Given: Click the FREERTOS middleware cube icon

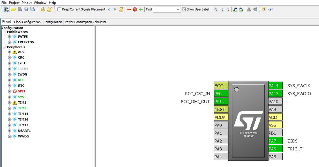Looking at the screenshot, I should pyautogui.click(x=14, y=42).
